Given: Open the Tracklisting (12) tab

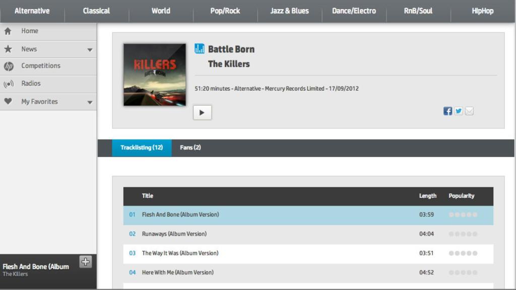Looking at the screenshot, I should 142,148.
